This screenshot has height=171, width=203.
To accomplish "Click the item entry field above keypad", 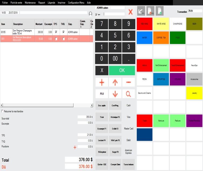I will tap(114, 14).
